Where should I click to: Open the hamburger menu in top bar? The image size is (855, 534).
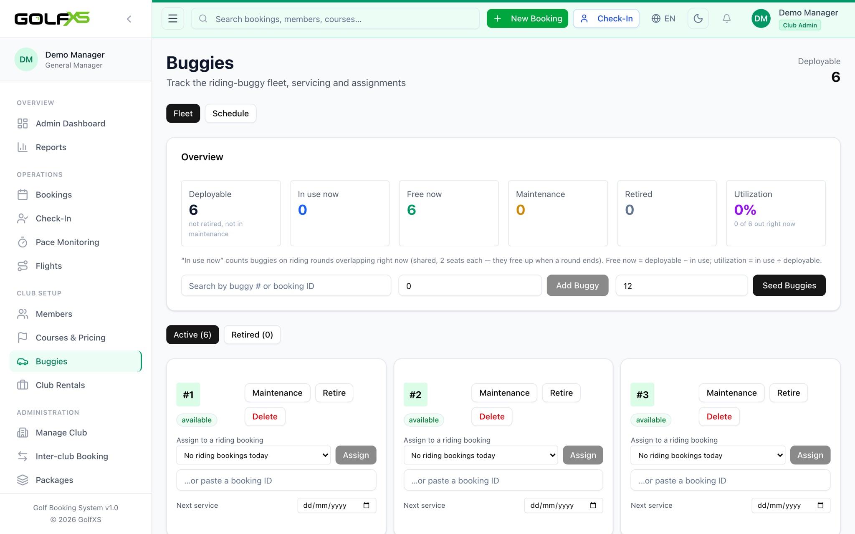click(173, 18)
